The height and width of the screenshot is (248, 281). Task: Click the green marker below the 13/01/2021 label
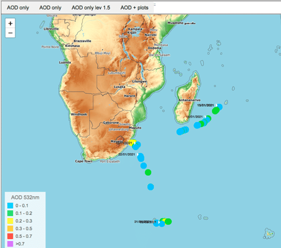[215, 111]
